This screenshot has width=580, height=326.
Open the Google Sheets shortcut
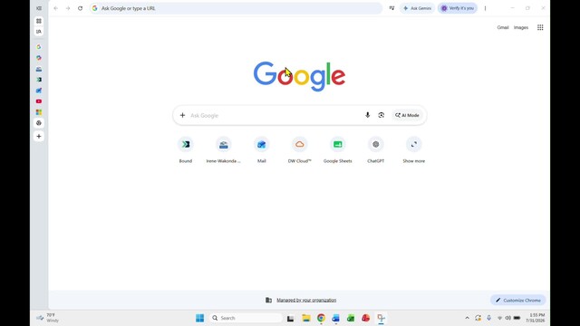pos(338,150)
